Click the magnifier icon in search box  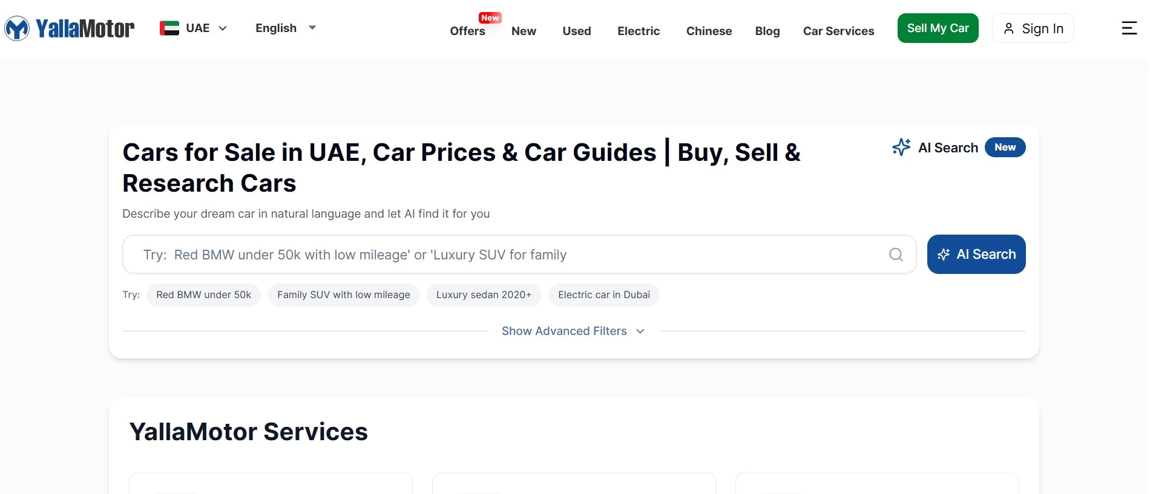click(896, 255)
